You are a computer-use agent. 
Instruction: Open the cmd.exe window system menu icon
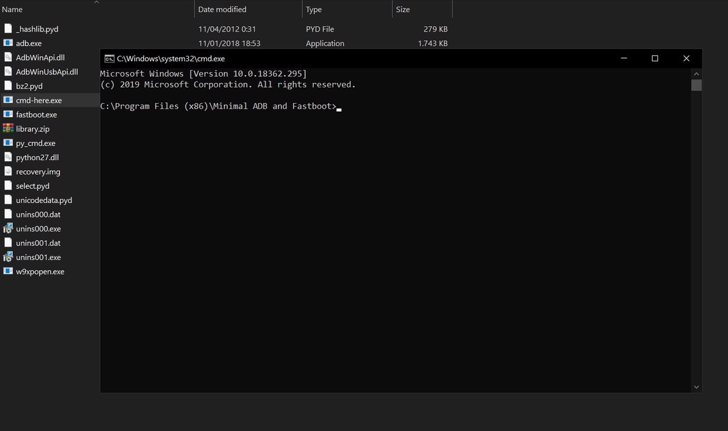[x=109, y=59]
